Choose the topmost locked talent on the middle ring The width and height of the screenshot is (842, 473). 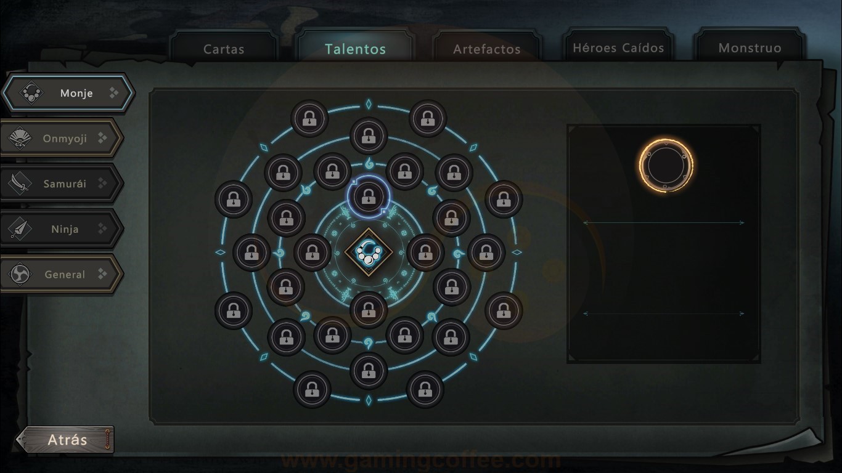pyautogui.click(x=369, y=135)
